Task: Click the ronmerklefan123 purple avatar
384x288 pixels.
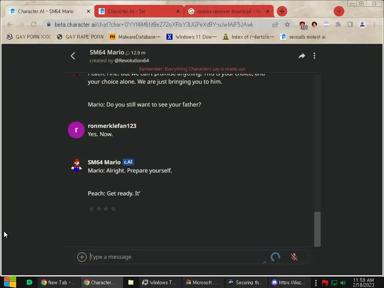Action: click(76, 130)
